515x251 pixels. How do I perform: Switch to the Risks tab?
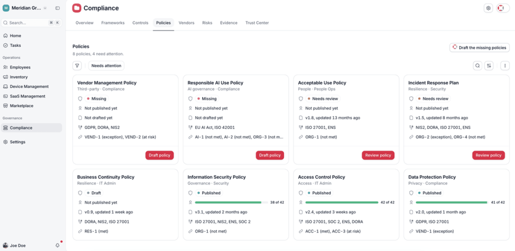[x=207, y=23]
